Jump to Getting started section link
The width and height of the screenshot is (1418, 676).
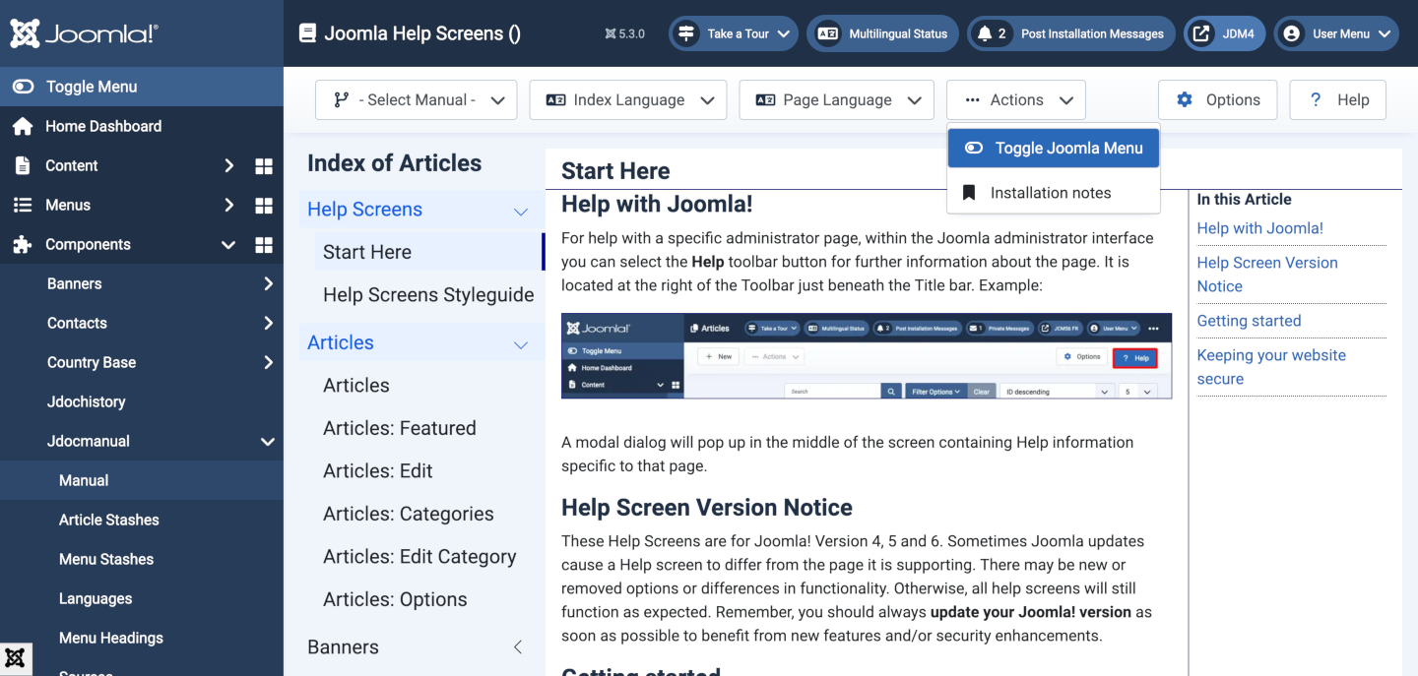point(1249,321)
